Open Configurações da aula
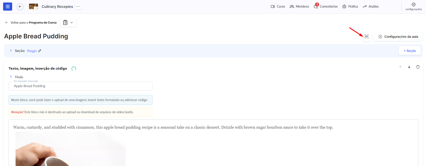Image resolution: width=426 pixels, height=166 pixels. pyautogui.click(x=398, y=37)
